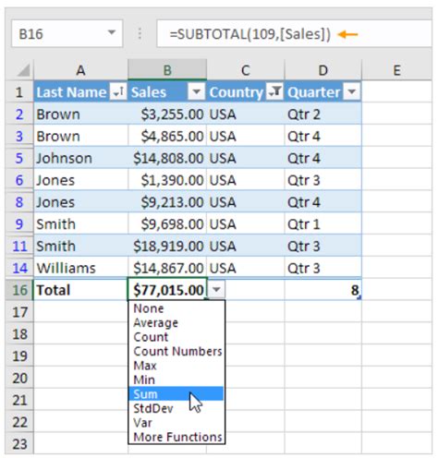Choose Count from the function list
438x458 pixels.
[176, 337]
